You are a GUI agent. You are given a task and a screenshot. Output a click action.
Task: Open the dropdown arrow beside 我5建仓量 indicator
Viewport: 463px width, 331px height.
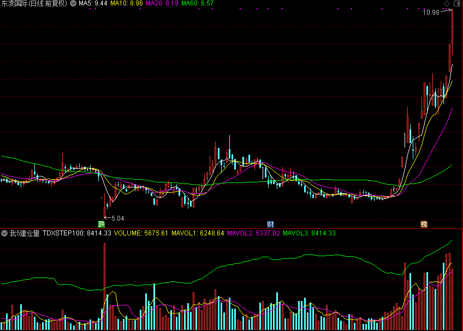4,233
